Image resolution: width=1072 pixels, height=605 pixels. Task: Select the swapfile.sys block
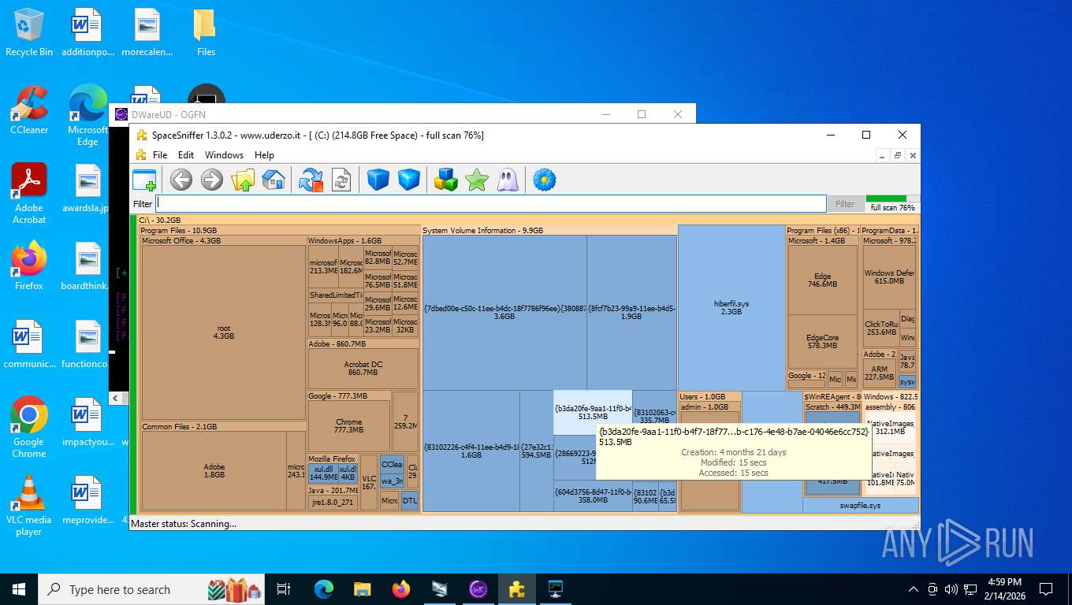coord(860,505)
